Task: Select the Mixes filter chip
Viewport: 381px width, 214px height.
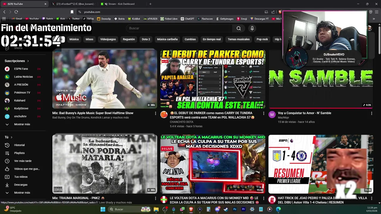Action: click(x=89, y=39)
